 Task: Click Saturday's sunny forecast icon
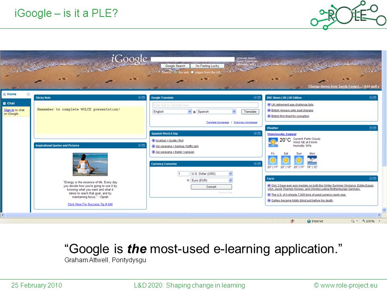coord(286,160)
